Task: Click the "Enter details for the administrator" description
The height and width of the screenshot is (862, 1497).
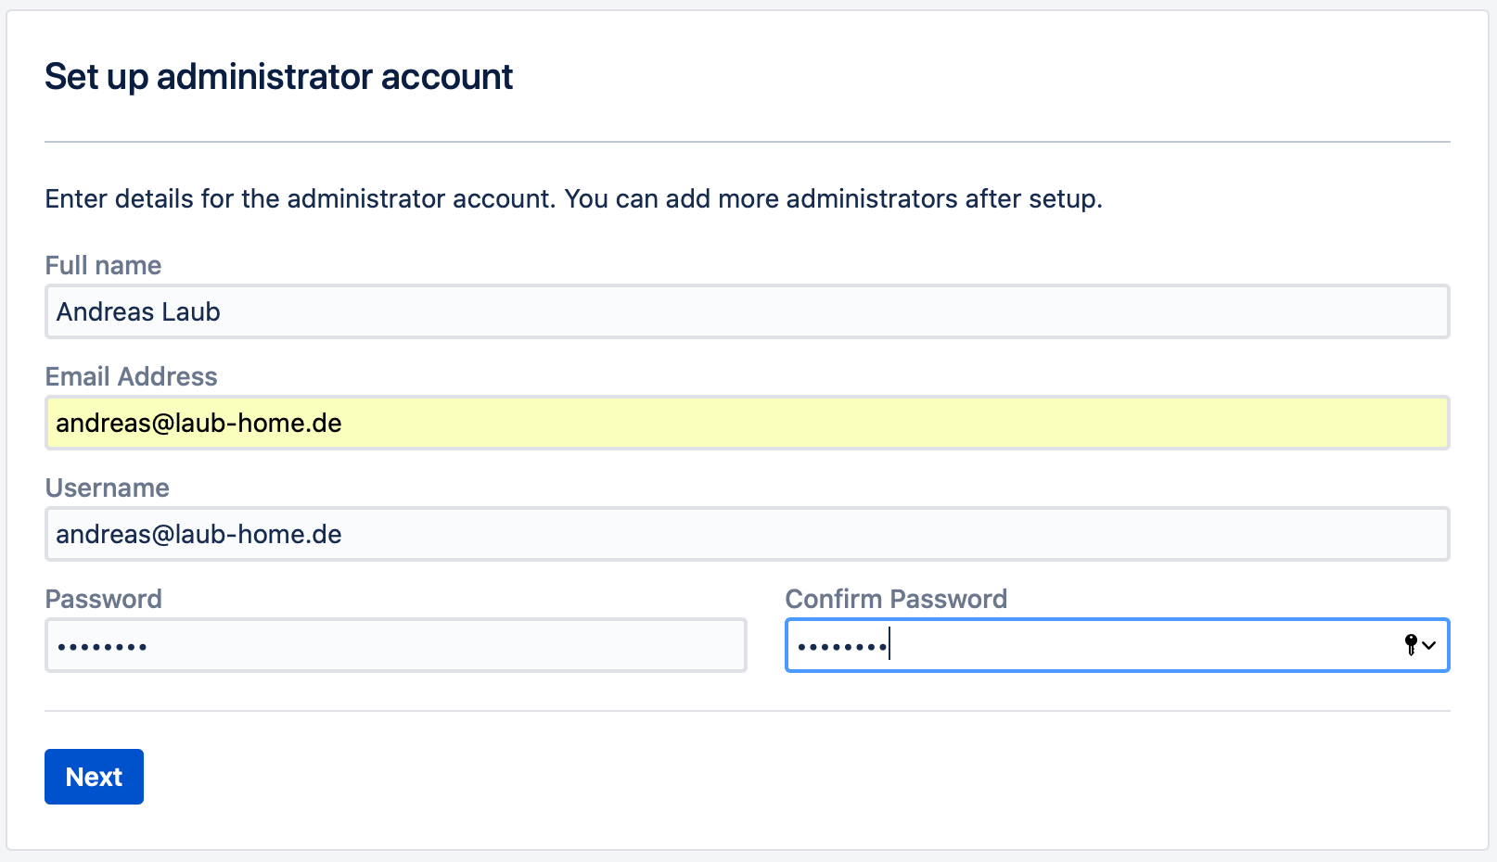Action: point(573,199)
